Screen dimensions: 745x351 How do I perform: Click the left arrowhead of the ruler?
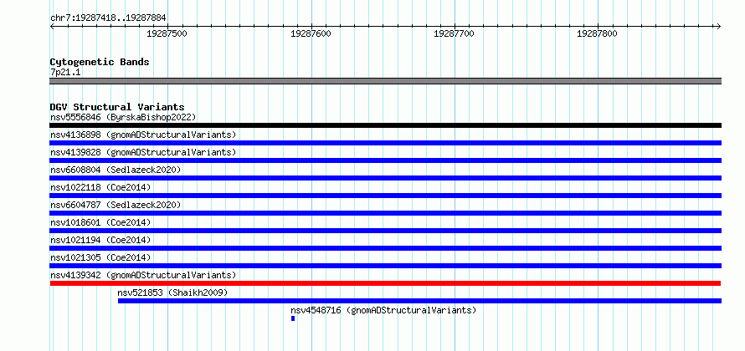point(52,26)
